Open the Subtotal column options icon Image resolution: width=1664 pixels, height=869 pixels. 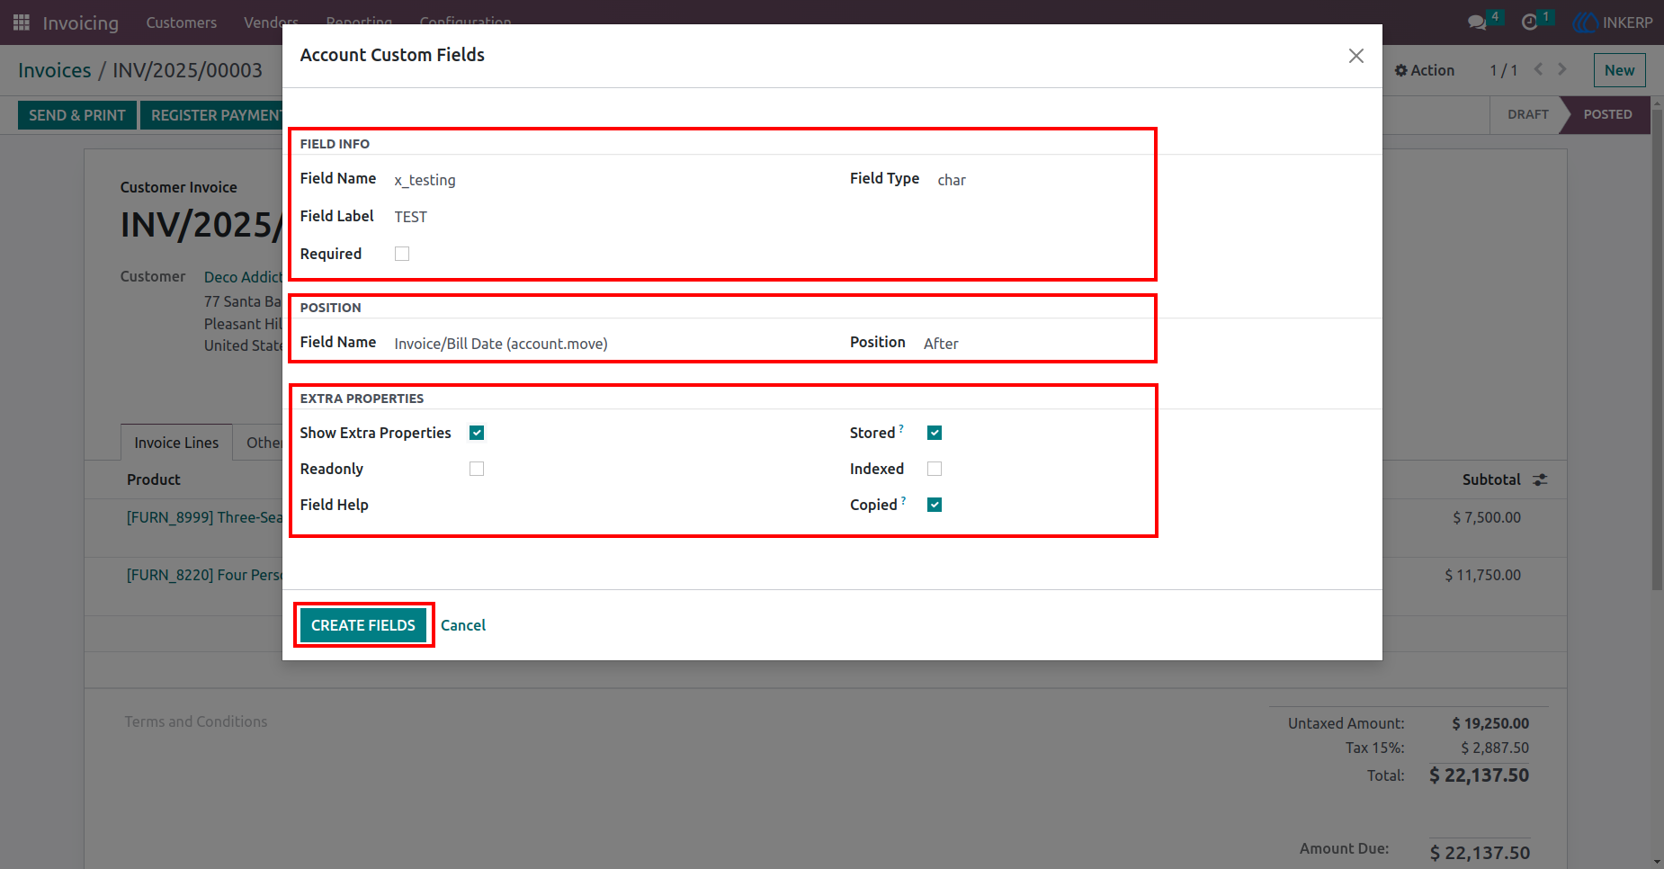coord(1540,479)
